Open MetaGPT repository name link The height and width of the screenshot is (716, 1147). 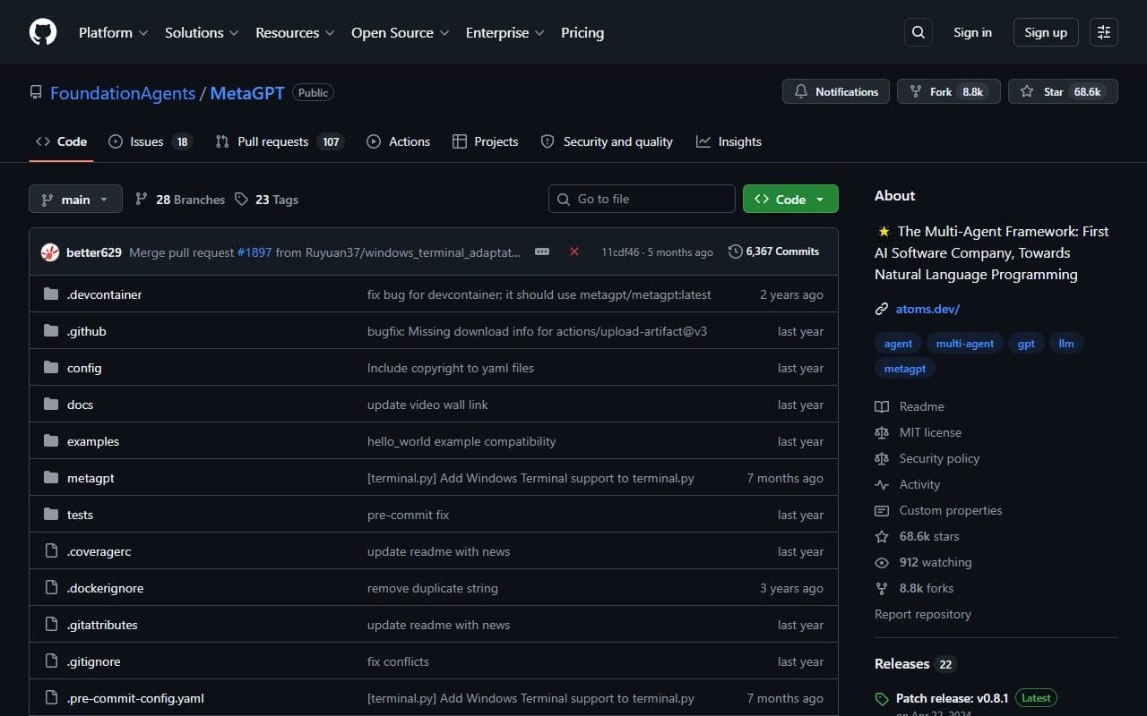tap(247, 93)
